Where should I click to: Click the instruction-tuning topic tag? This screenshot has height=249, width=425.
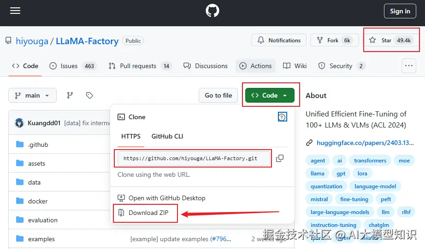(x=333, y=225)
